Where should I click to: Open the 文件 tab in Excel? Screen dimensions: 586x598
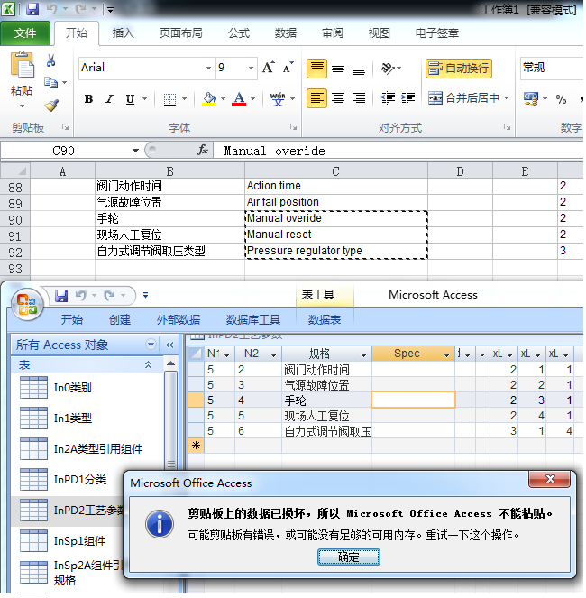coord(25,33)
